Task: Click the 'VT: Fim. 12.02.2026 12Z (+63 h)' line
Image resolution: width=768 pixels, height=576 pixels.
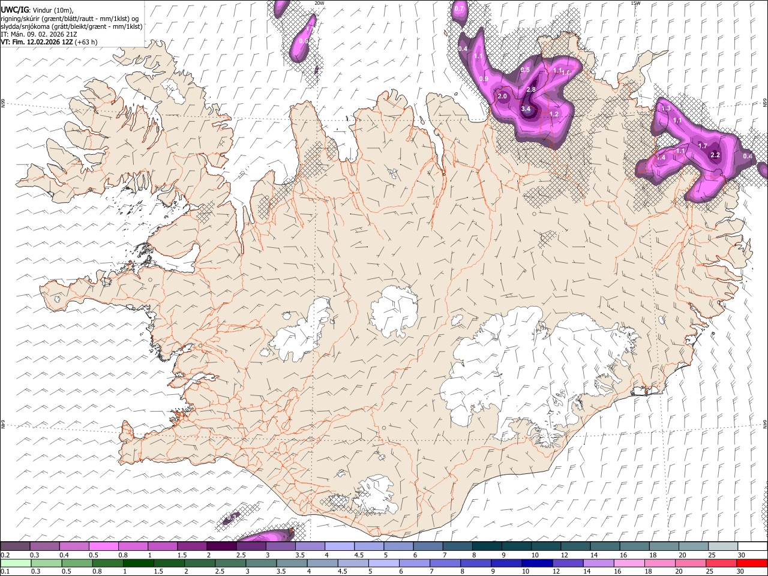Action: [49, 42]
